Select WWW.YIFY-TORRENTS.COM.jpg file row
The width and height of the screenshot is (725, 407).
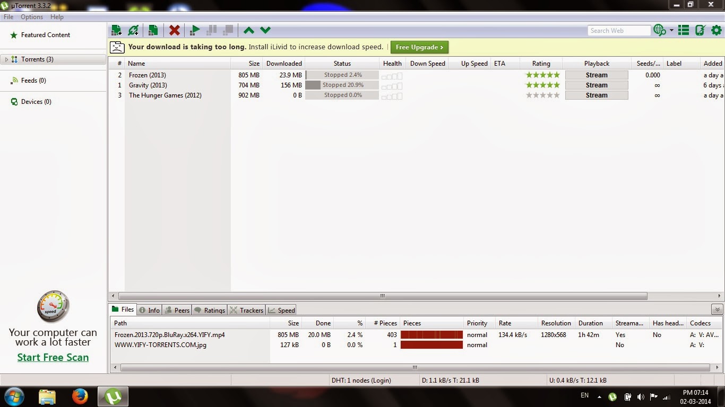[x=417, y=345]
